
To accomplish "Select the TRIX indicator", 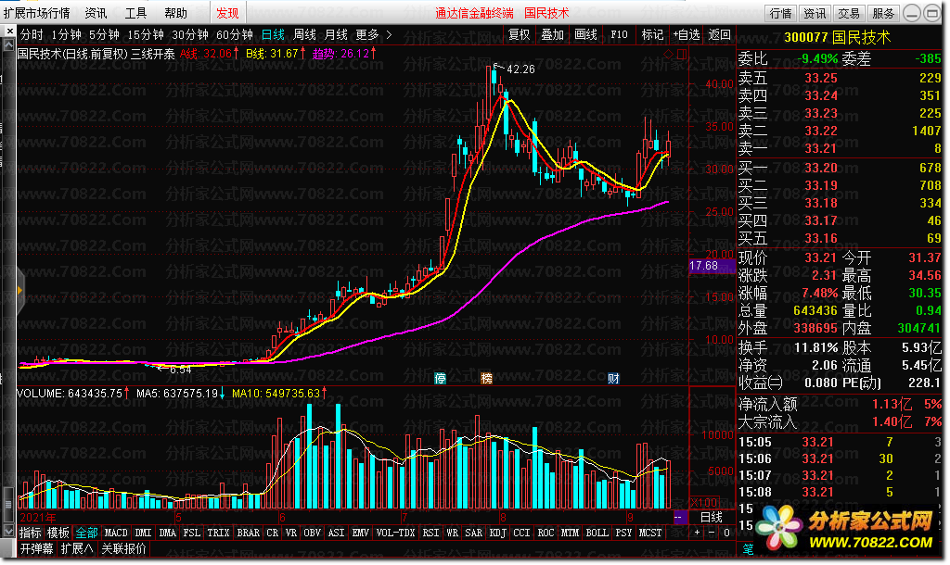I will [x=218, y=533].
